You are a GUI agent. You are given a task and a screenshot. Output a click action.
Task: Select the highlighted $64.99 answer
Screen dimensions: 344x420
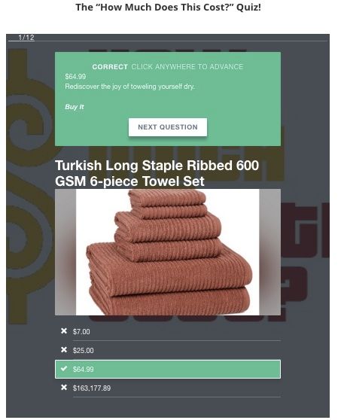168,369
